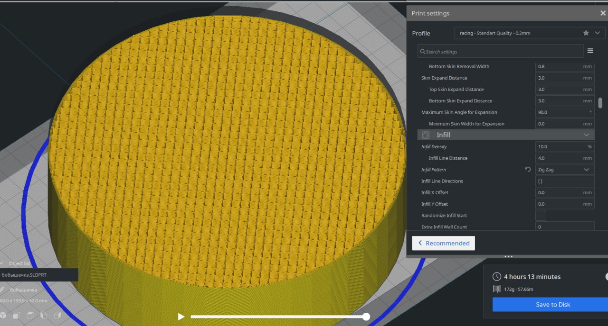The image size is (608, 326).
Task: Click the Recommended button
Action: coord(443,243)
